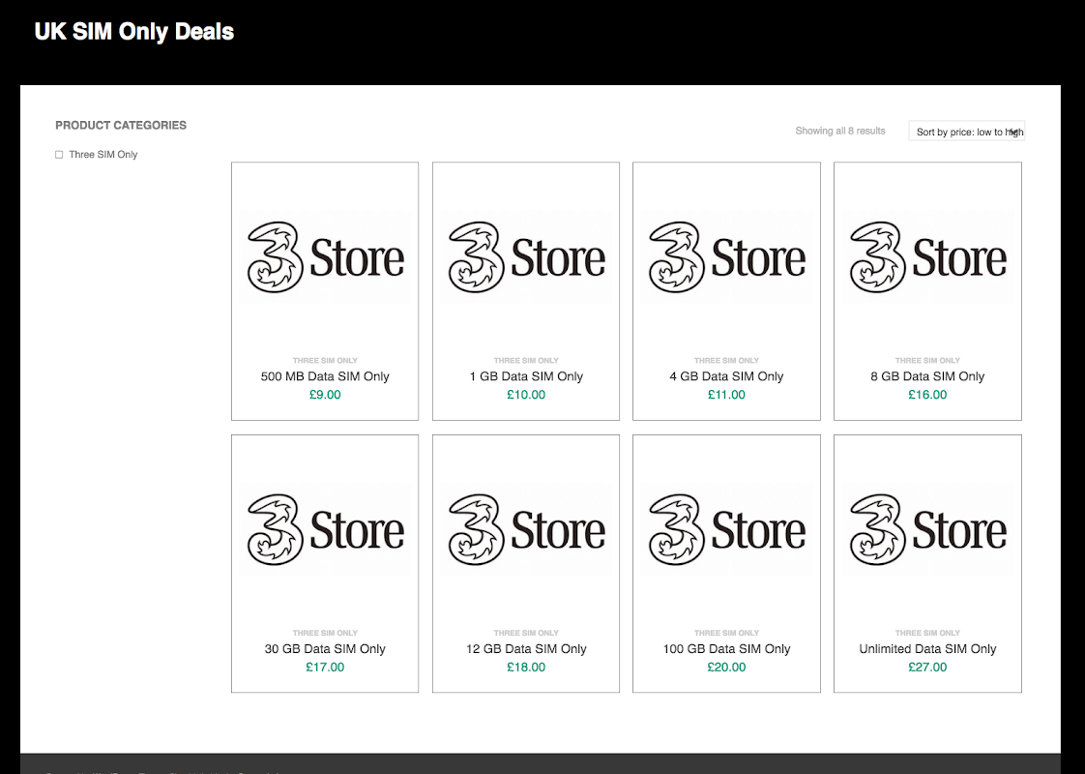
Task: Open the 100 GB Data SIM Only product title
Action: 726,648
